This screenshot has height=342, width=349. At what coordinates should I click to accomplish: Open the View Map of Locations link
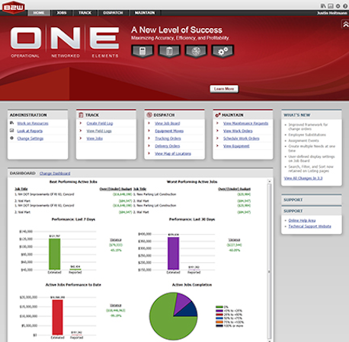pos(173,154)
